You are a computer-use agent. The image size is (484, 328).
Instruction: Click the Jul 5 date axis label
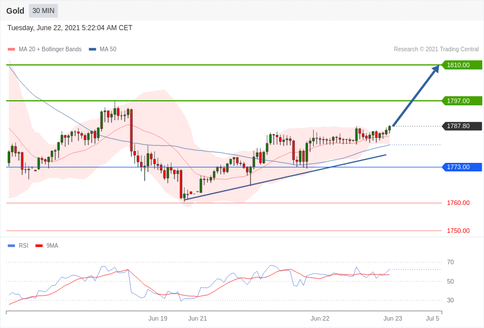(x=432, y=318)
